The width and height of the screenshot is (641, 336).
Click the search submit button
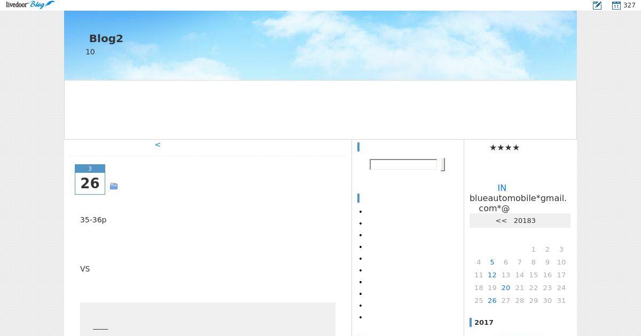click(x=443, y=165)
